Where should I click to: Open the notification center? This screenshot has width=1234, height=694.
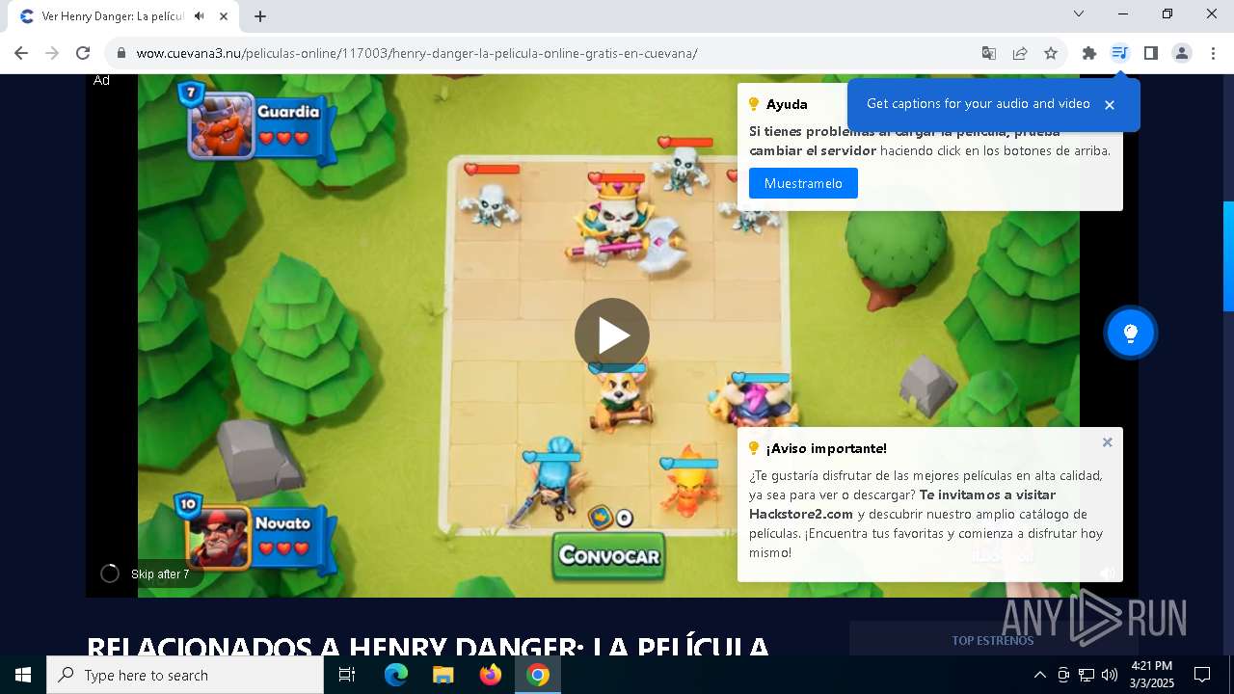click(x=1202, y=675)
